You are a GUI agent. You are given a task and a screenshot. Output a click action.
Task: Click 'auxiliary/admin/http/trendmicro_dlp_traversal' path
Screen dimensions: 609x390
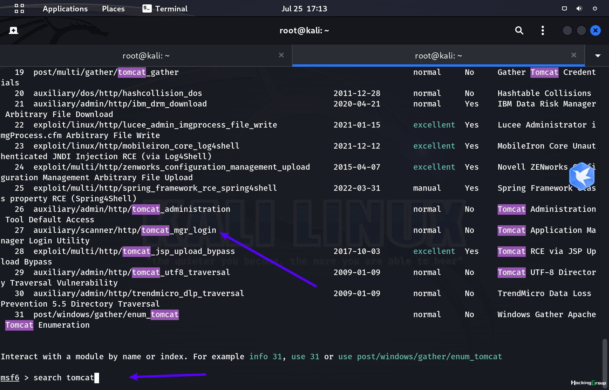139,293
